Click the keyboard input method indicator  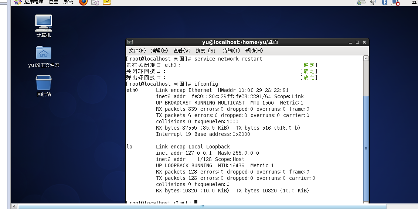tap(361, 2)
